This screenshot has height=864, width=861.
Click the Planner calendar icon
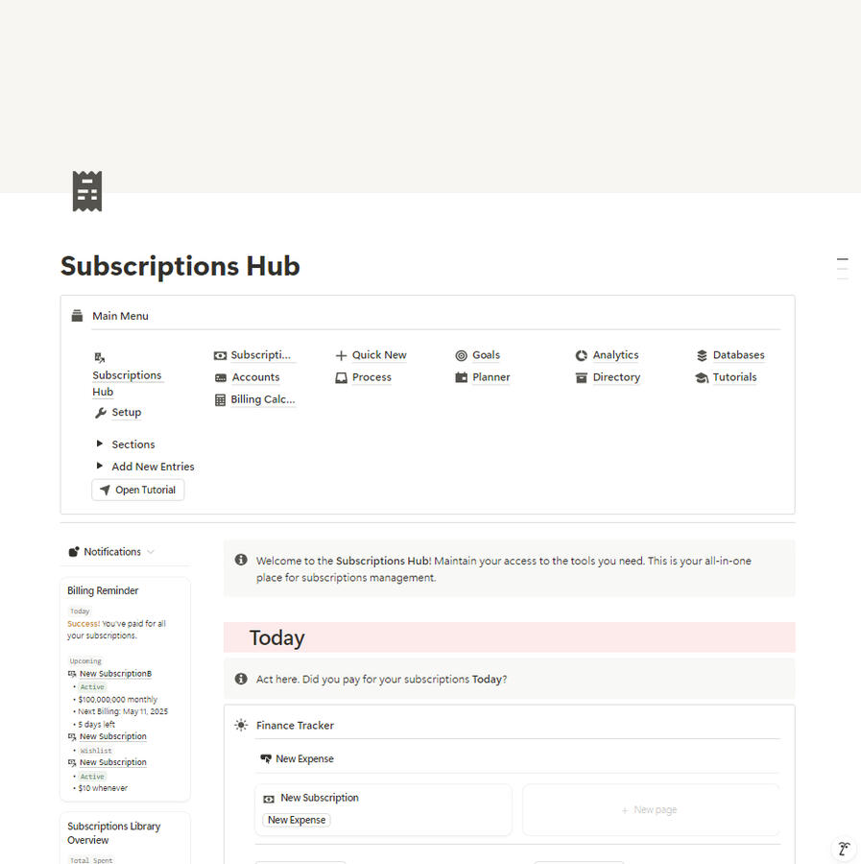pyautogui.click(x=461, y=377)
